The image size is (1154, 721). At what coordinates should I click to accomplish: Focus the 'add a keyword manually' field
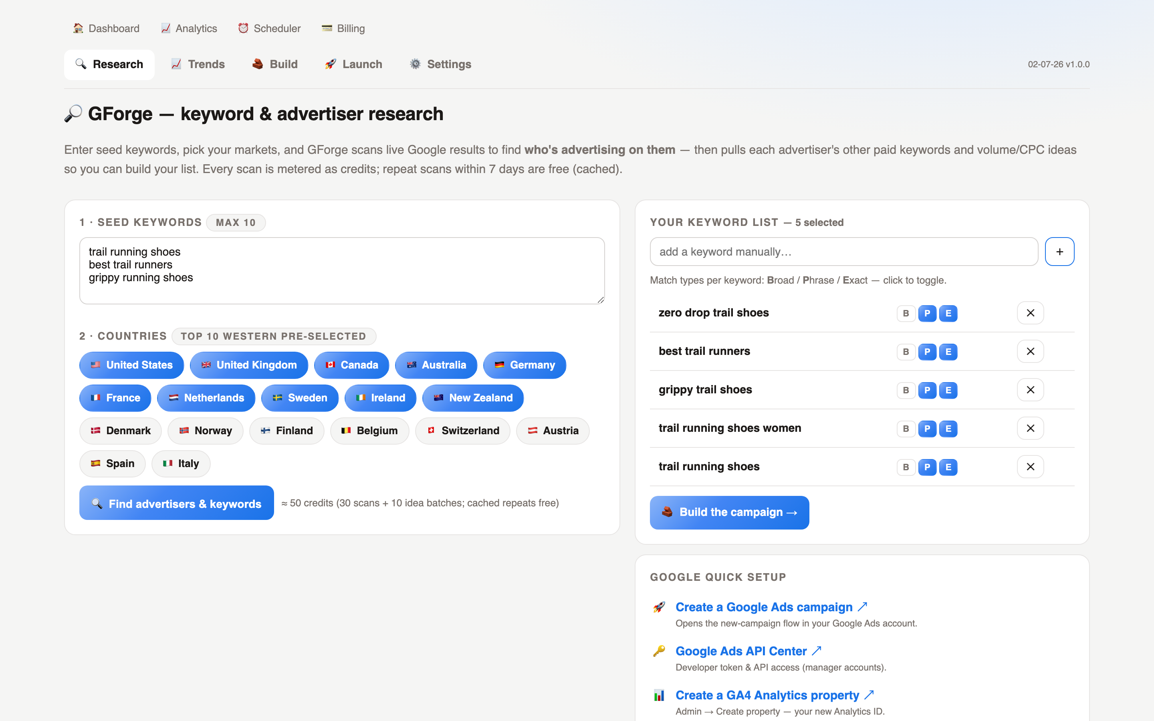(843, 251)
